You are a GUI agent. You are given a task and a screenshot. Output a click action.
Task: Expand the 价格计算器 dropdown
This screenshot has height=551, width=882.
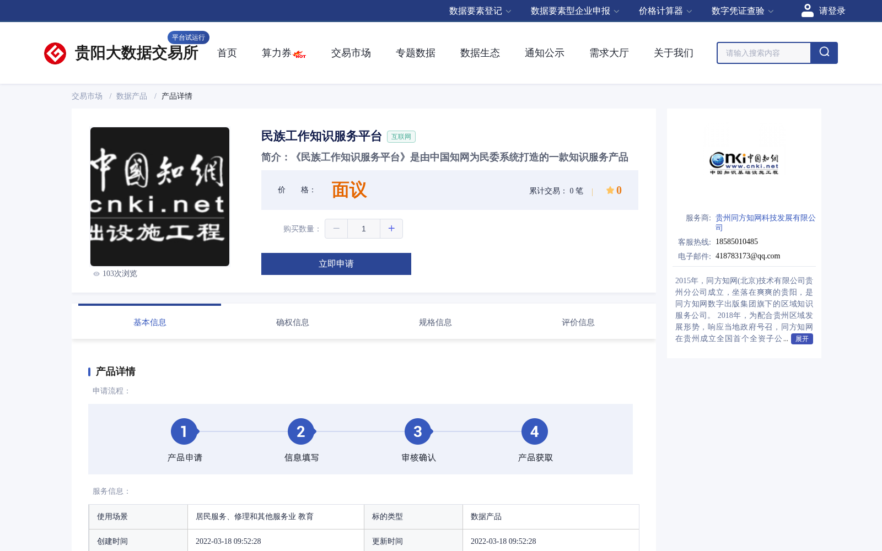coord(665,11)
